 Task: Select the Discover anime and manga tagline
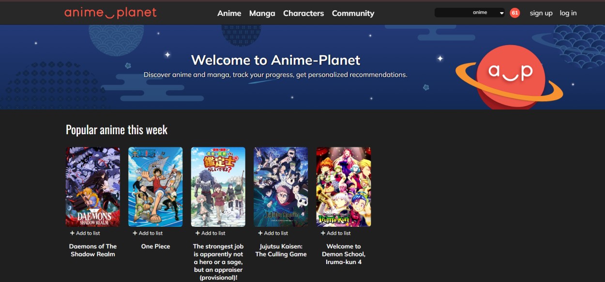(x=275, y=75)
